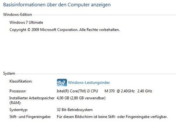Click the copyright © symbol
The image size is (176, 124).
pyautogui.click(x=29, y=30)
